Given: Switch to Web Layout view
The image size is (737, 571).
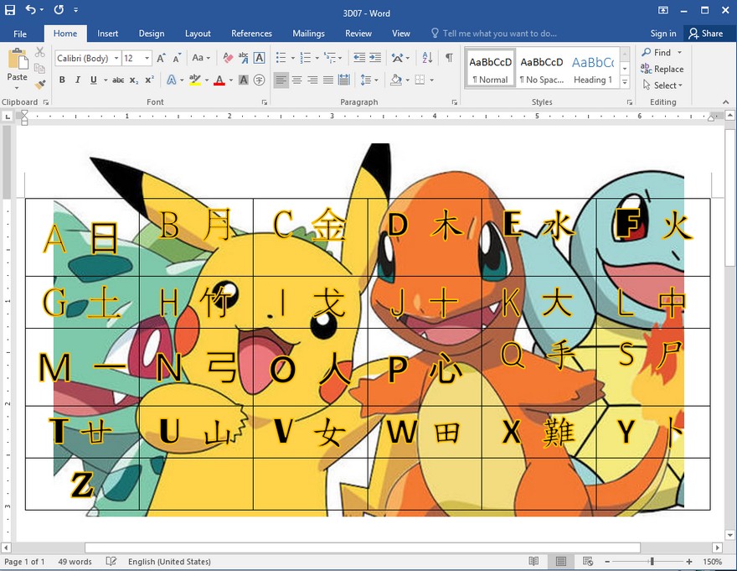Looking at the screenshot, I should click(x=588, y=561).
